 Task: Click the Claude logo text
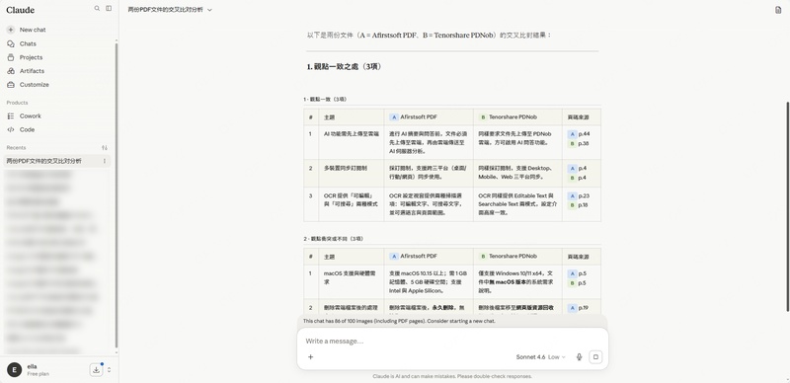pos(21,10)
